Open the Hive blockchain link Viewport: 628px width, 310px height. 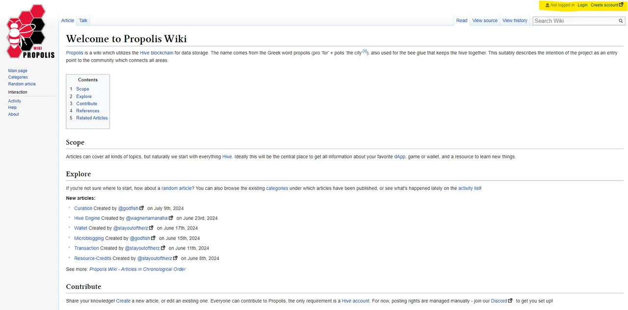coord(157,53)
